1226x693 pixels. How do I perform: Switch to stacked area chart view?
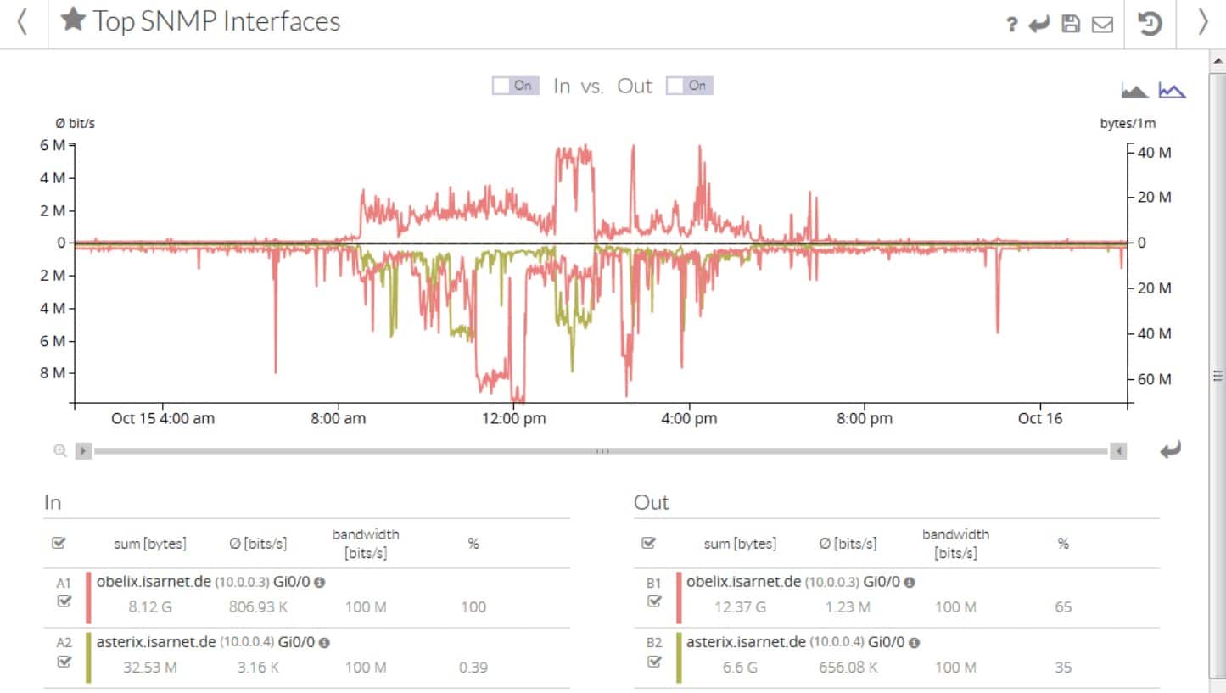point(1134,89)
